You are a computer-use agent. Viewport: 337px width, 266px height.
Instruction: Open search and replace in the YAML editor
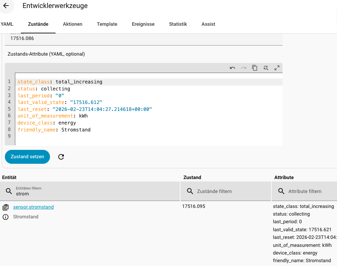tap(266, 68)
